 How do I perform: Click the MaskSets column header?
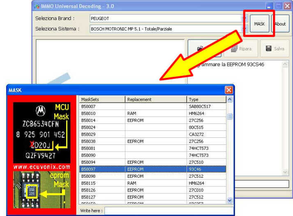(102, 99)
